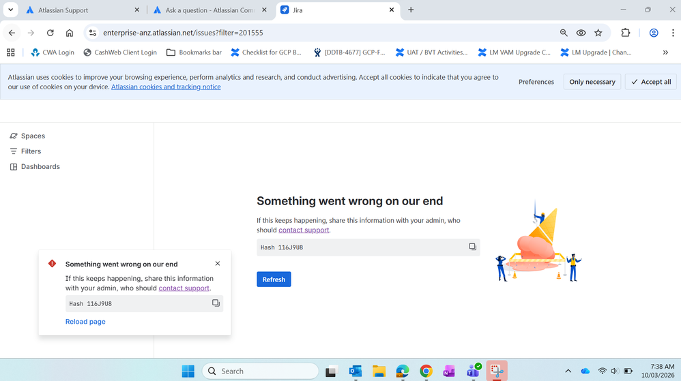Choose Only necessary cookies

tap(592, 82)
